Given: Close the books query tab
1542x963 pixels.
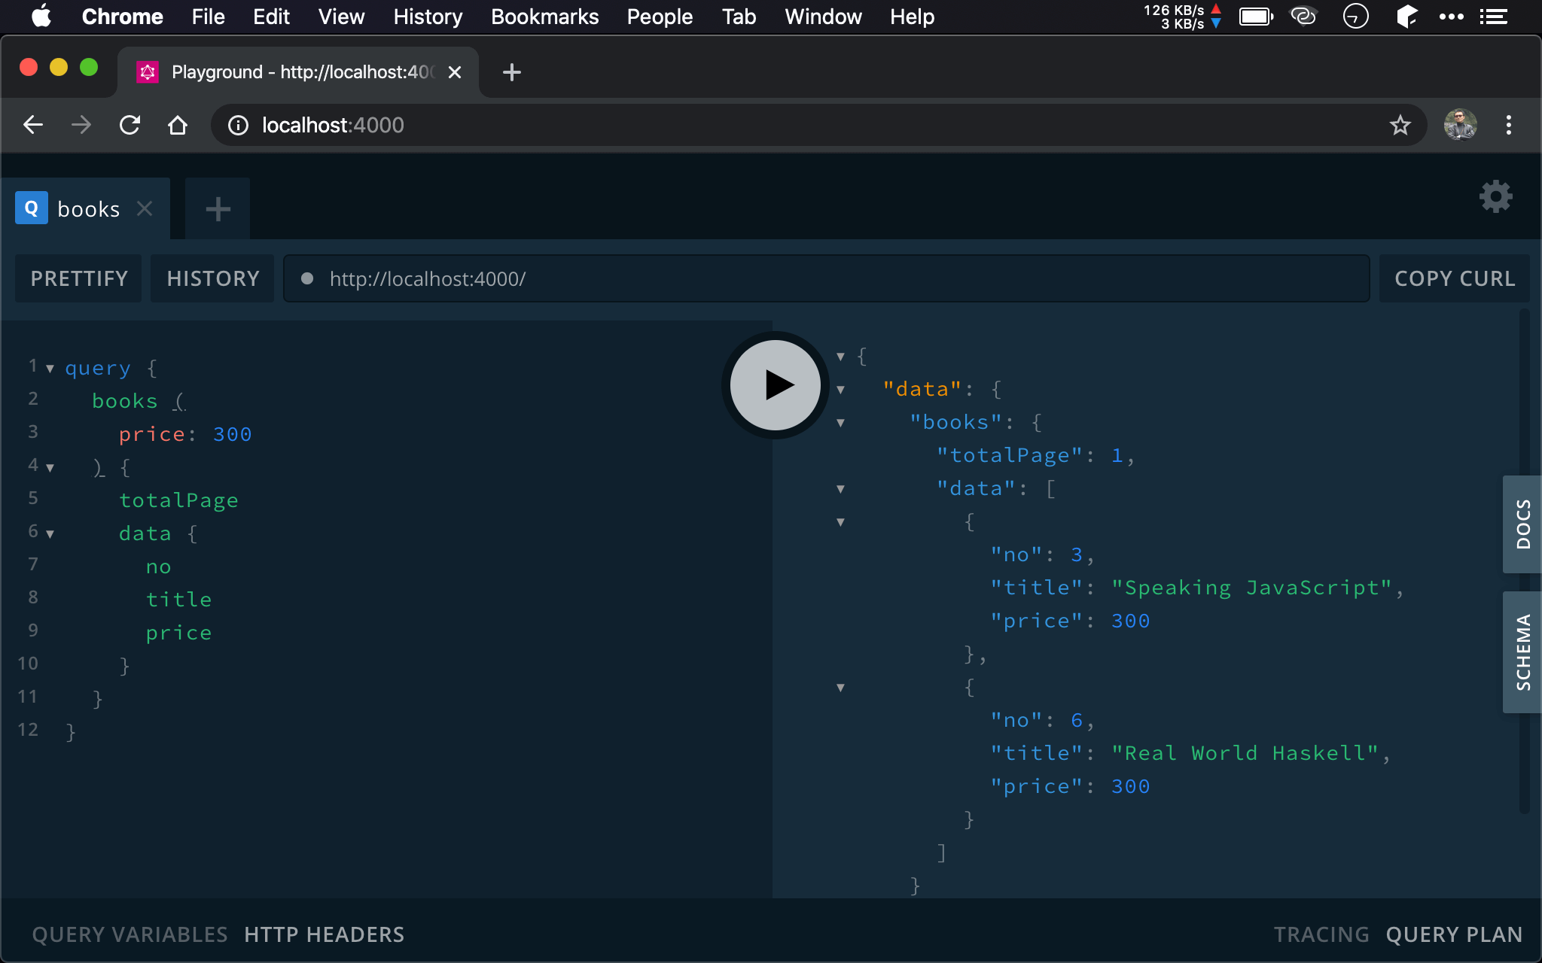Looking at the screenshot, I should coord(145,208).
